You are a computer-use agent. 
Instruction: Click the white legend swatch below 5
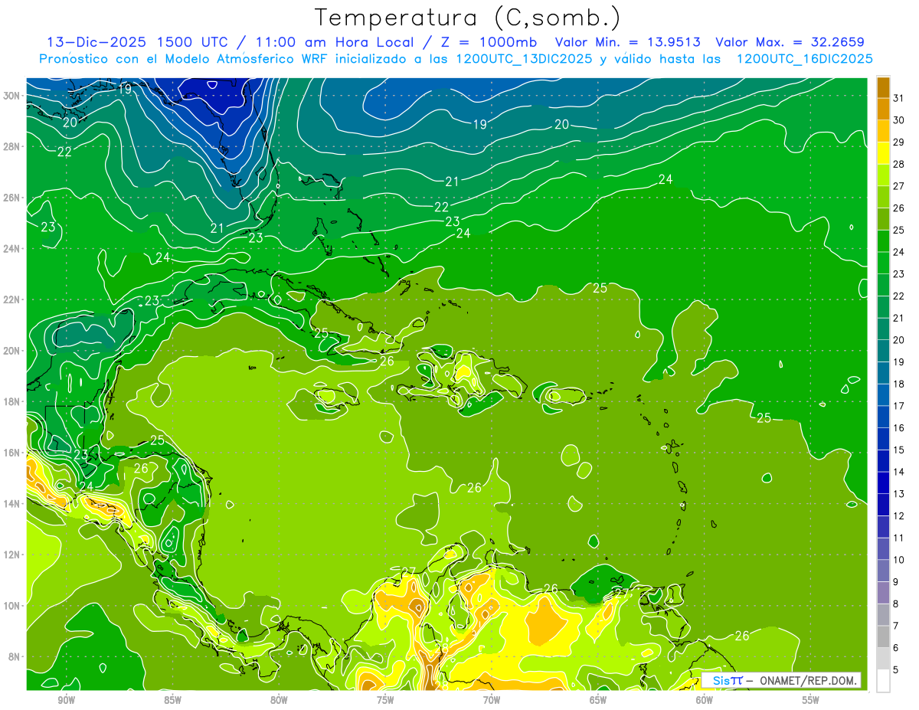(883, 680)
